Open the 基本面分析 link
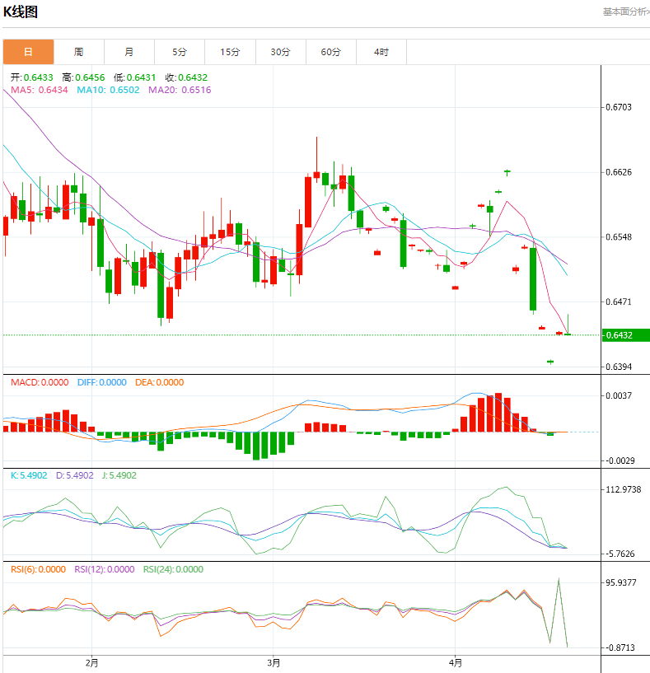 click(x=625, y=12)
